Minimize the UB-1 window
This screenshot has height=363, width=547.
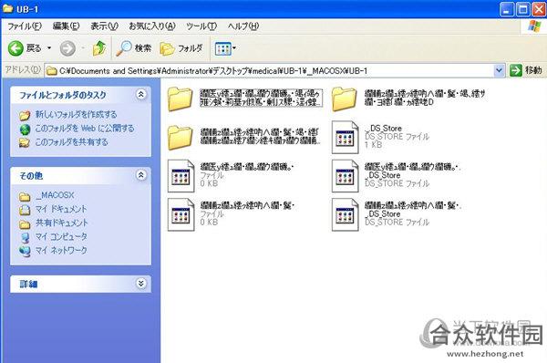click(507, 9)
